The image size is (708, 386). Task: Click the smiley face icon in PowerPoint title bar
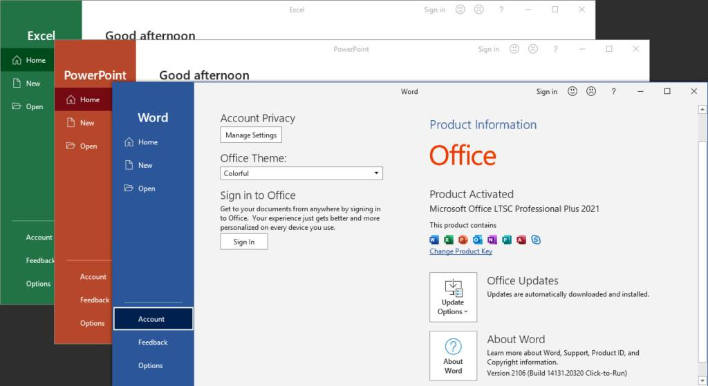pos(514,49)
